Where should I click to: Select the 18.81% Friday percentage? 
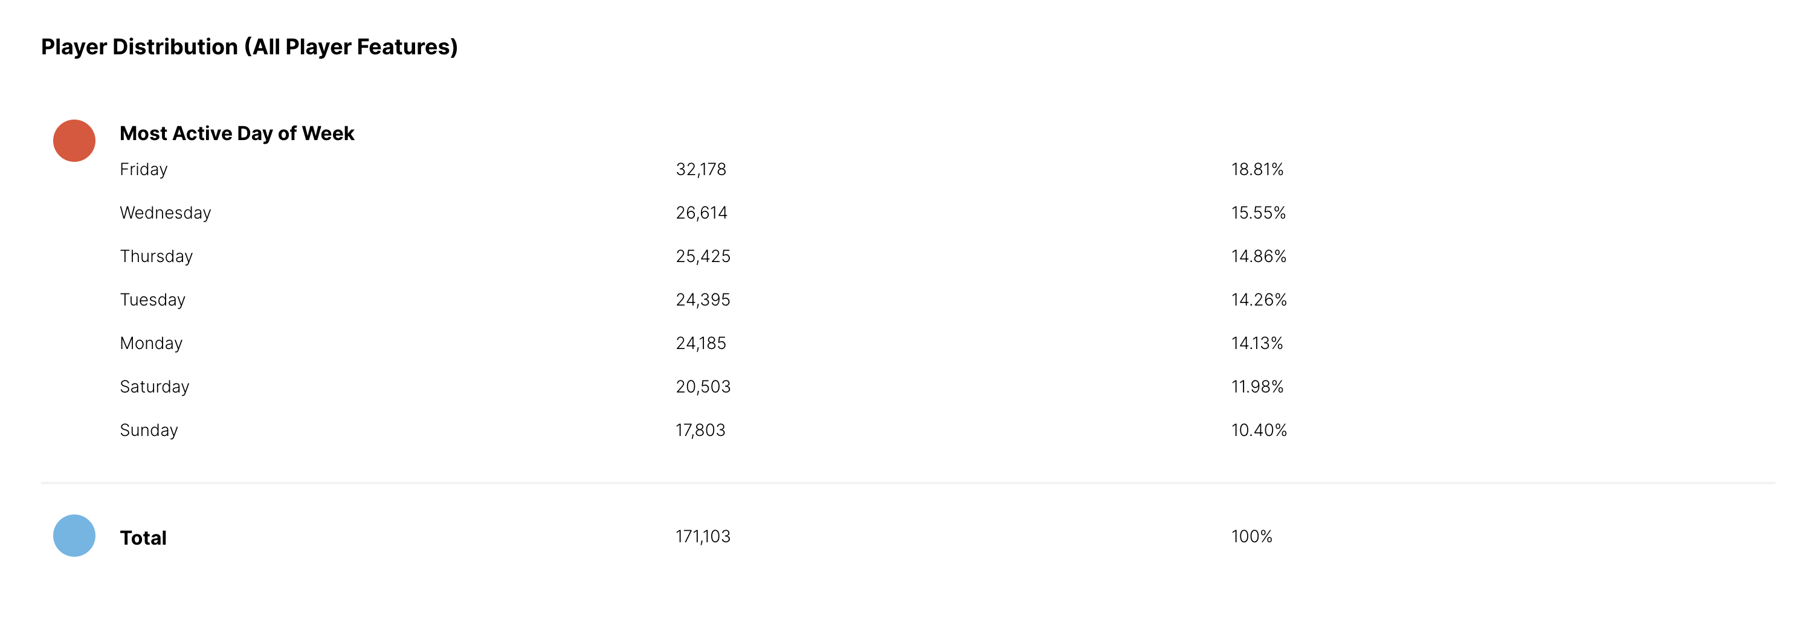click(1257, 169)
